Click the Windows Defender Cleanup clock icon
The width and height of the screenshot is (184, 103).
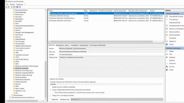point(49,16)
